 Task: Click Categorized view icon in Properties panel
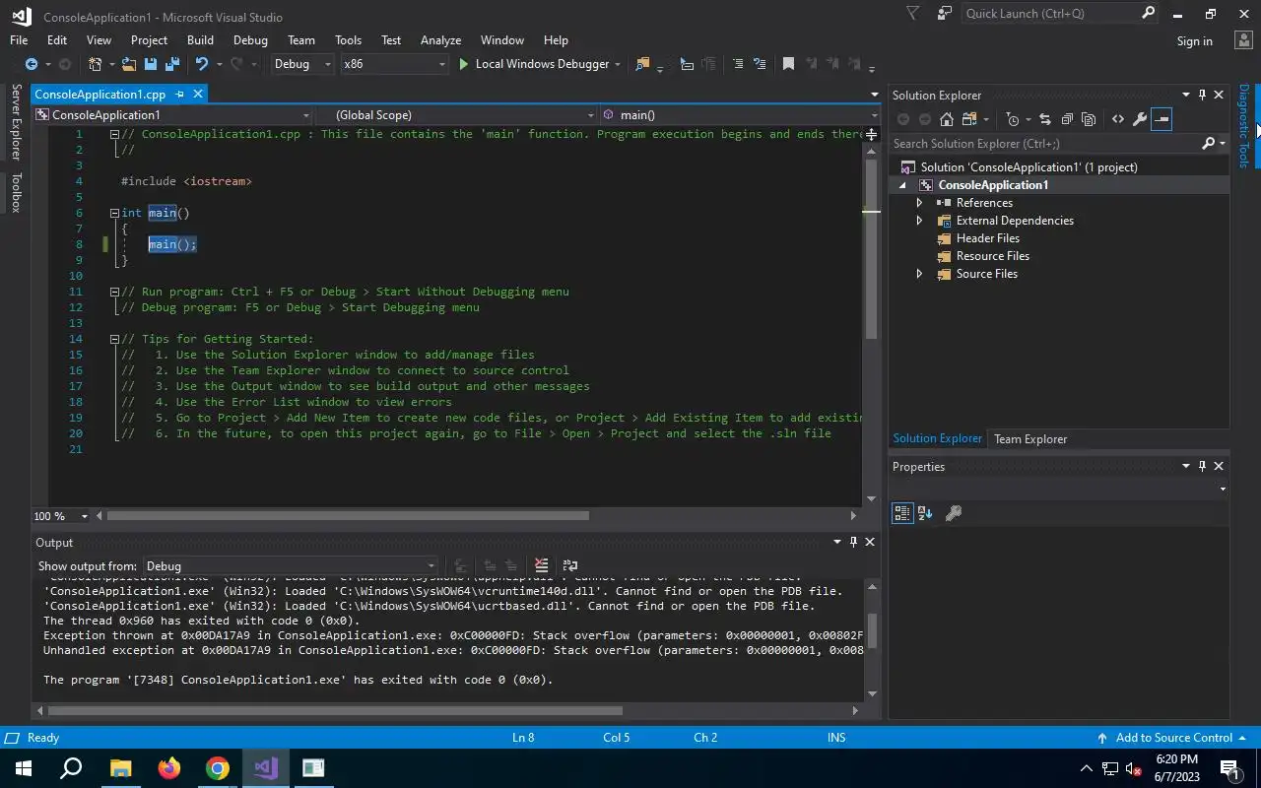tap(901, 513)
